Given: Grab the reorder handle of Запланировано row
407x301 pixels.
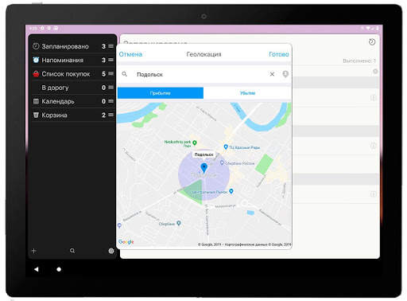Looking at the screenshot, I should (111, 46).
